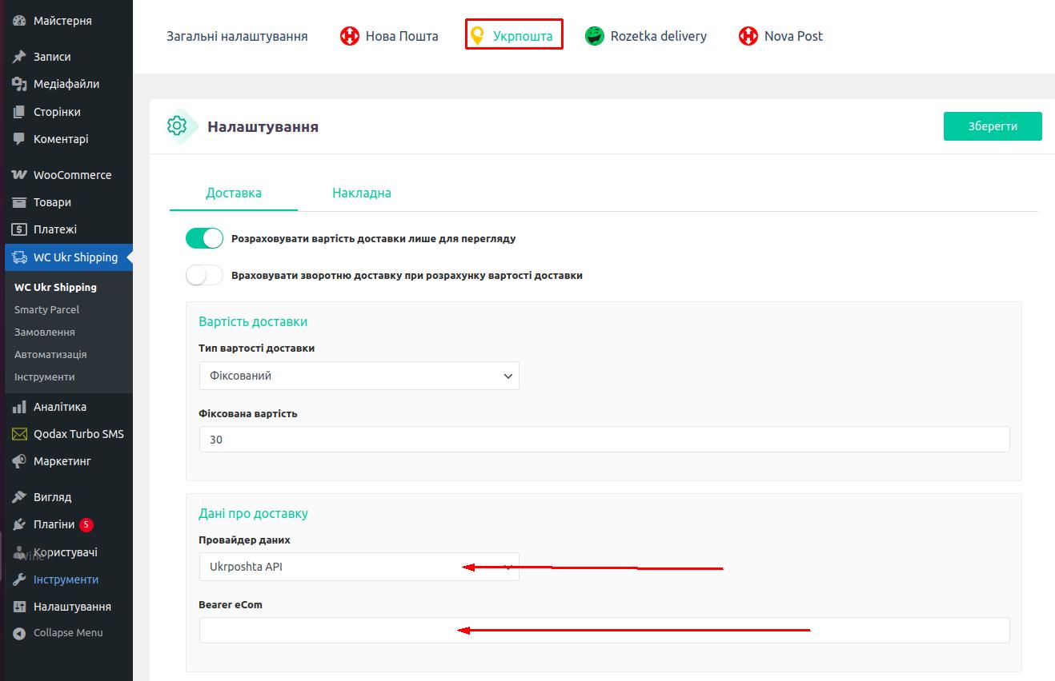Click the Дані про доставку section heading
The width and height of the screenshot is (1055, 681).
coord(253,513)
